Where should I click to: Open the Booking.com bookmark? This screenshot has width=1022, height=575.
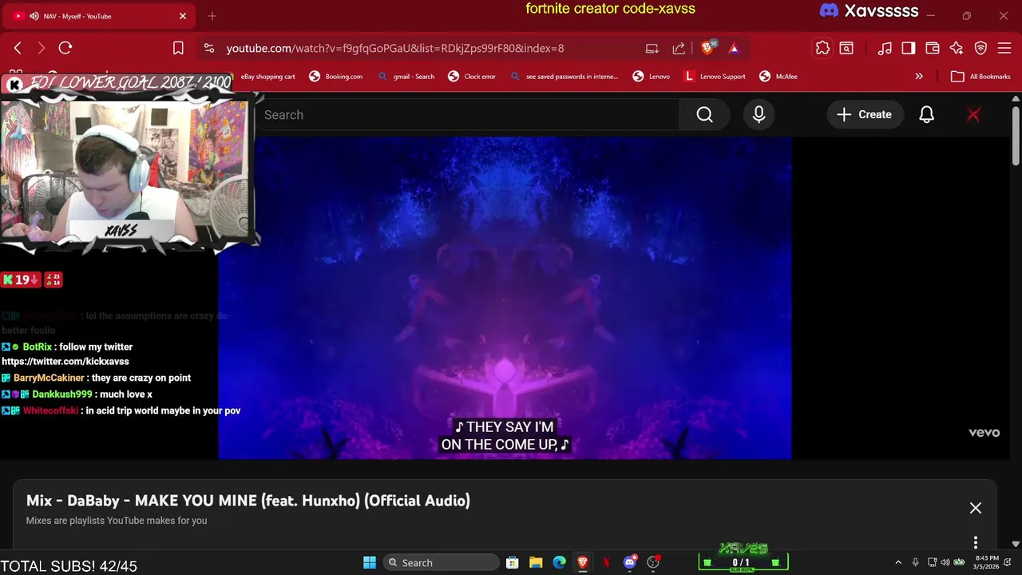point(335,77)
